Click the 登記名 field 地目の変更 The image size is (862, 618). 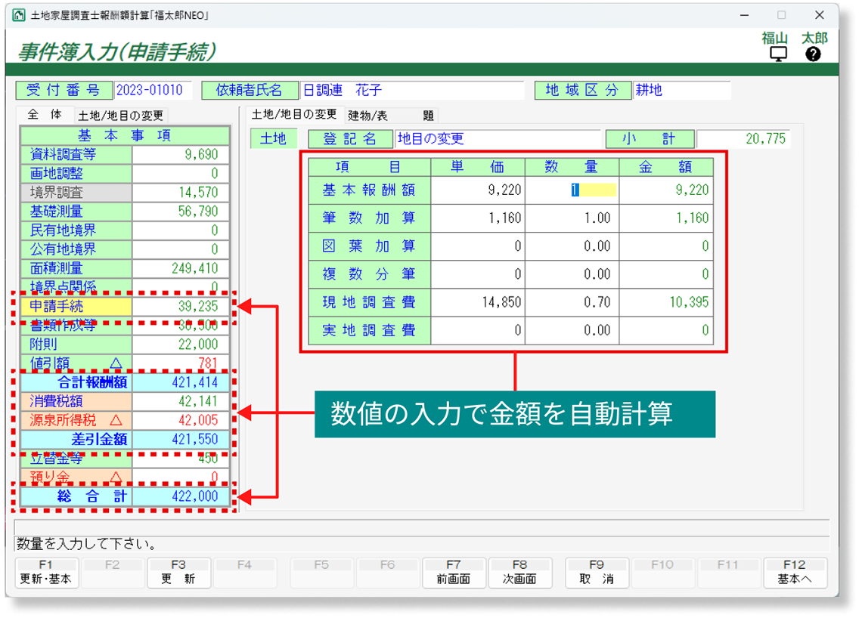498,139
